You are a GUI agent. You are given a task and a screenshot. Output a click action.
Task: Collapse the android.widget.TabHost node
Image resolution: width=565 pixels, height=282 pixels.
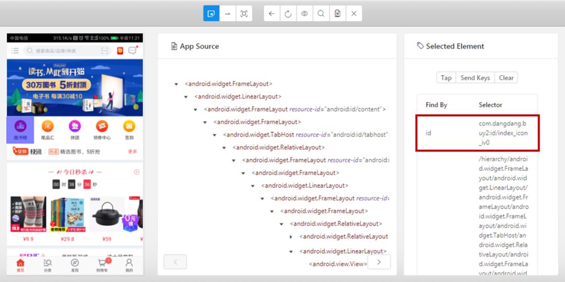(214, 135)
